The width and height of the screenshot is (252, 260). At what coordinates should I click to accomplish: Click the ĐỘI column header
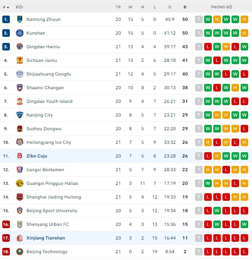click(x=19, y=7)
